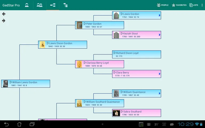Select the name Peter Gordon
The height and width of the screenshot is (128, 205).
click(94, 24)
